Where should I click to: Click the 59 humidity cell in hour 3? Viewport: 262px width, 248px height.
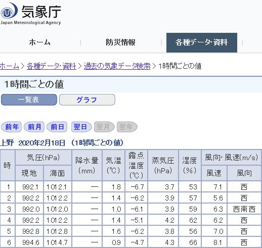190,209
